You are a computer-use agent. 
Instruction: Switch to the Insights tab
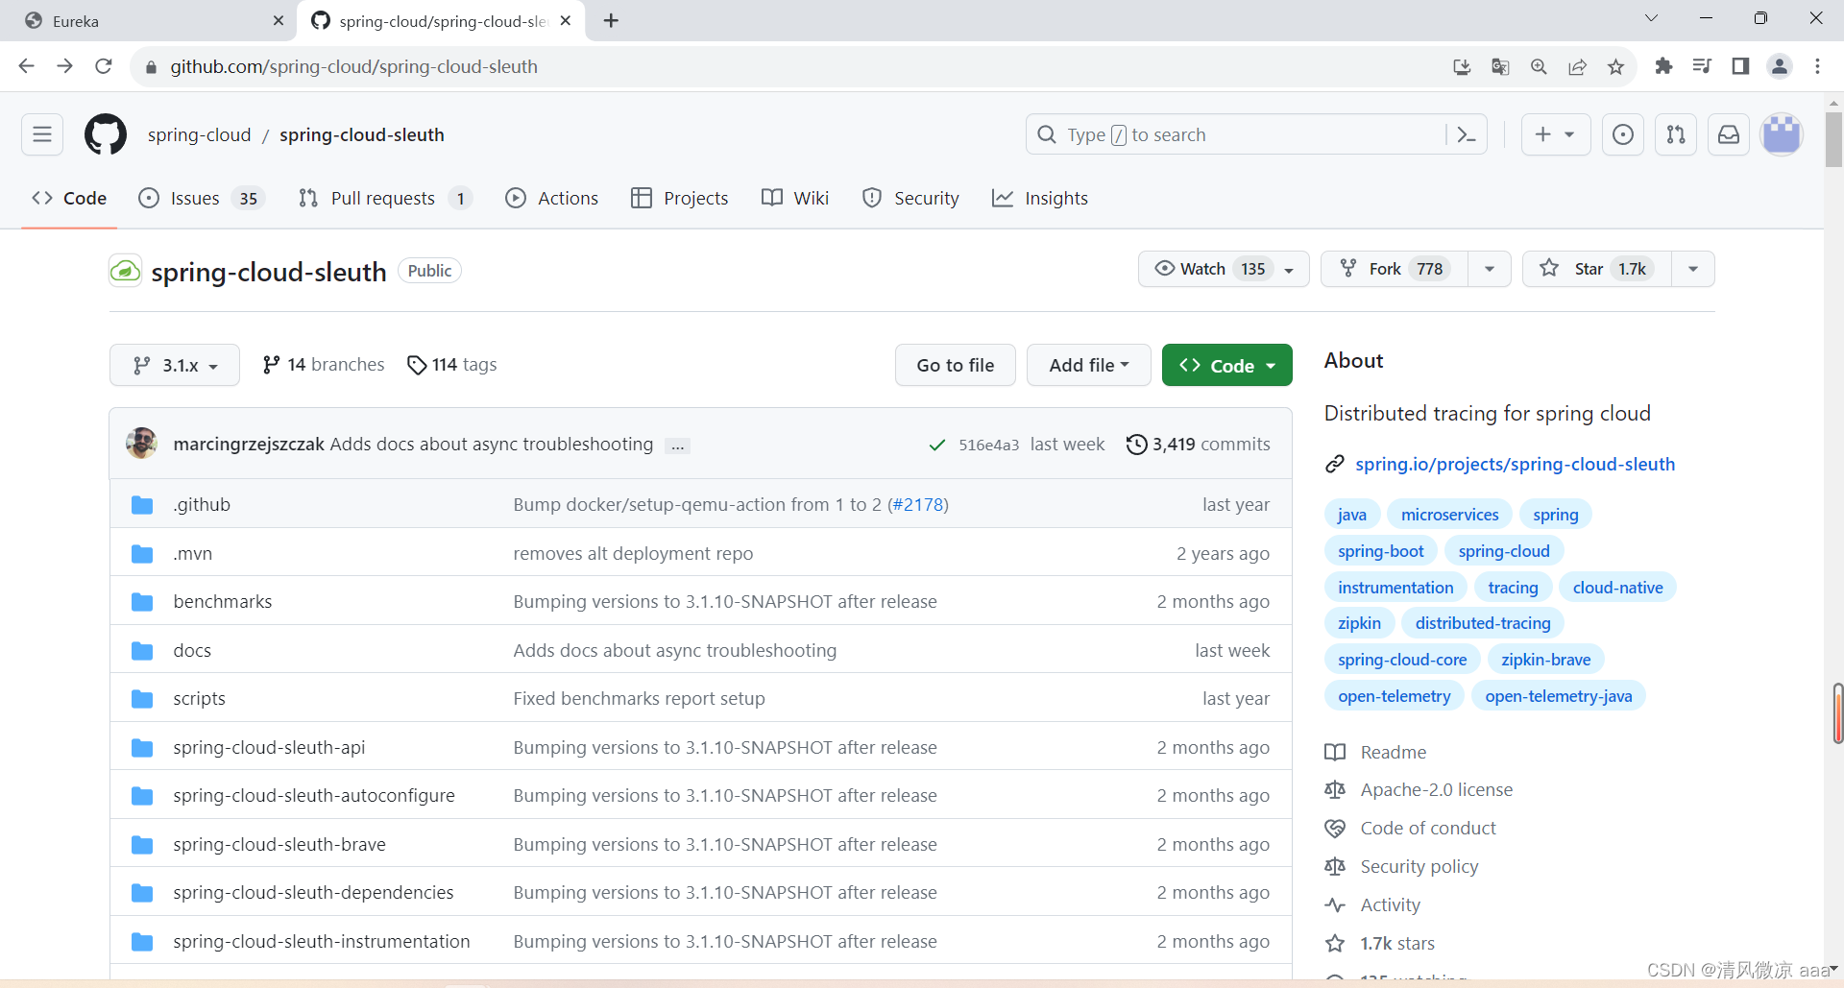(1040, 198)
